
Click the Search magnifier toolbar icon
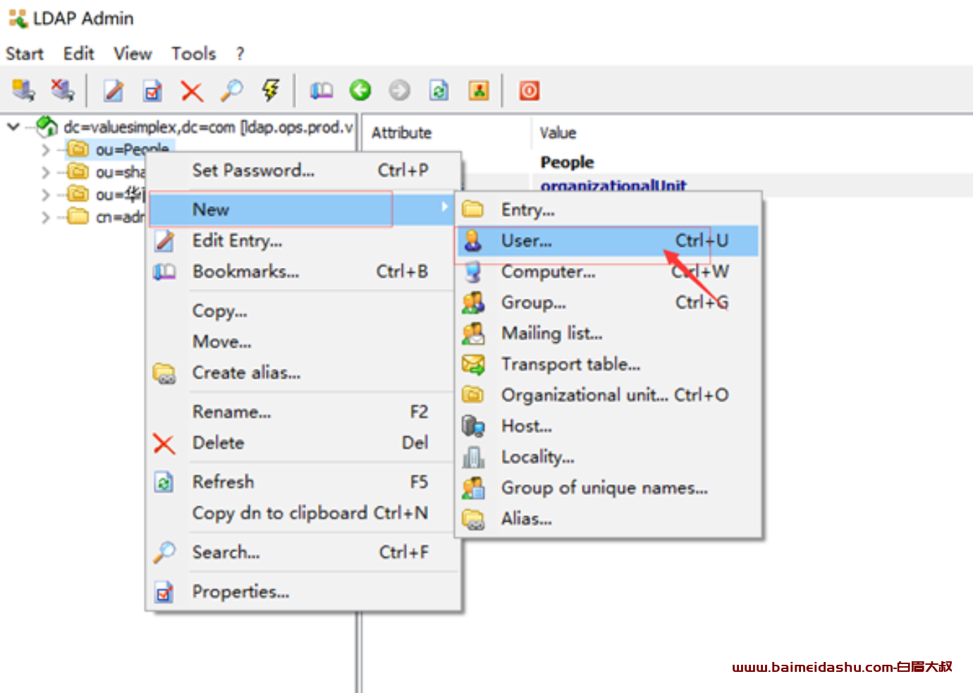[231, 90]
